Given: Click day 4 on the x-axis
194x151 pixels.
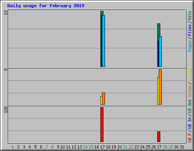Looking at the screenshot, I should tap(30, 147).
